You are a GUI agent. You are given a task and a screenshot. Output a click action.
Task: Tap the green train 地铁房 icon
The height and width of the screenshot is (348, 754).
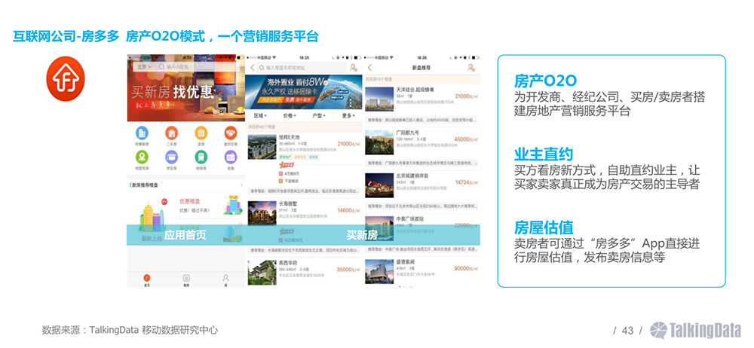[x=201, y=157]
